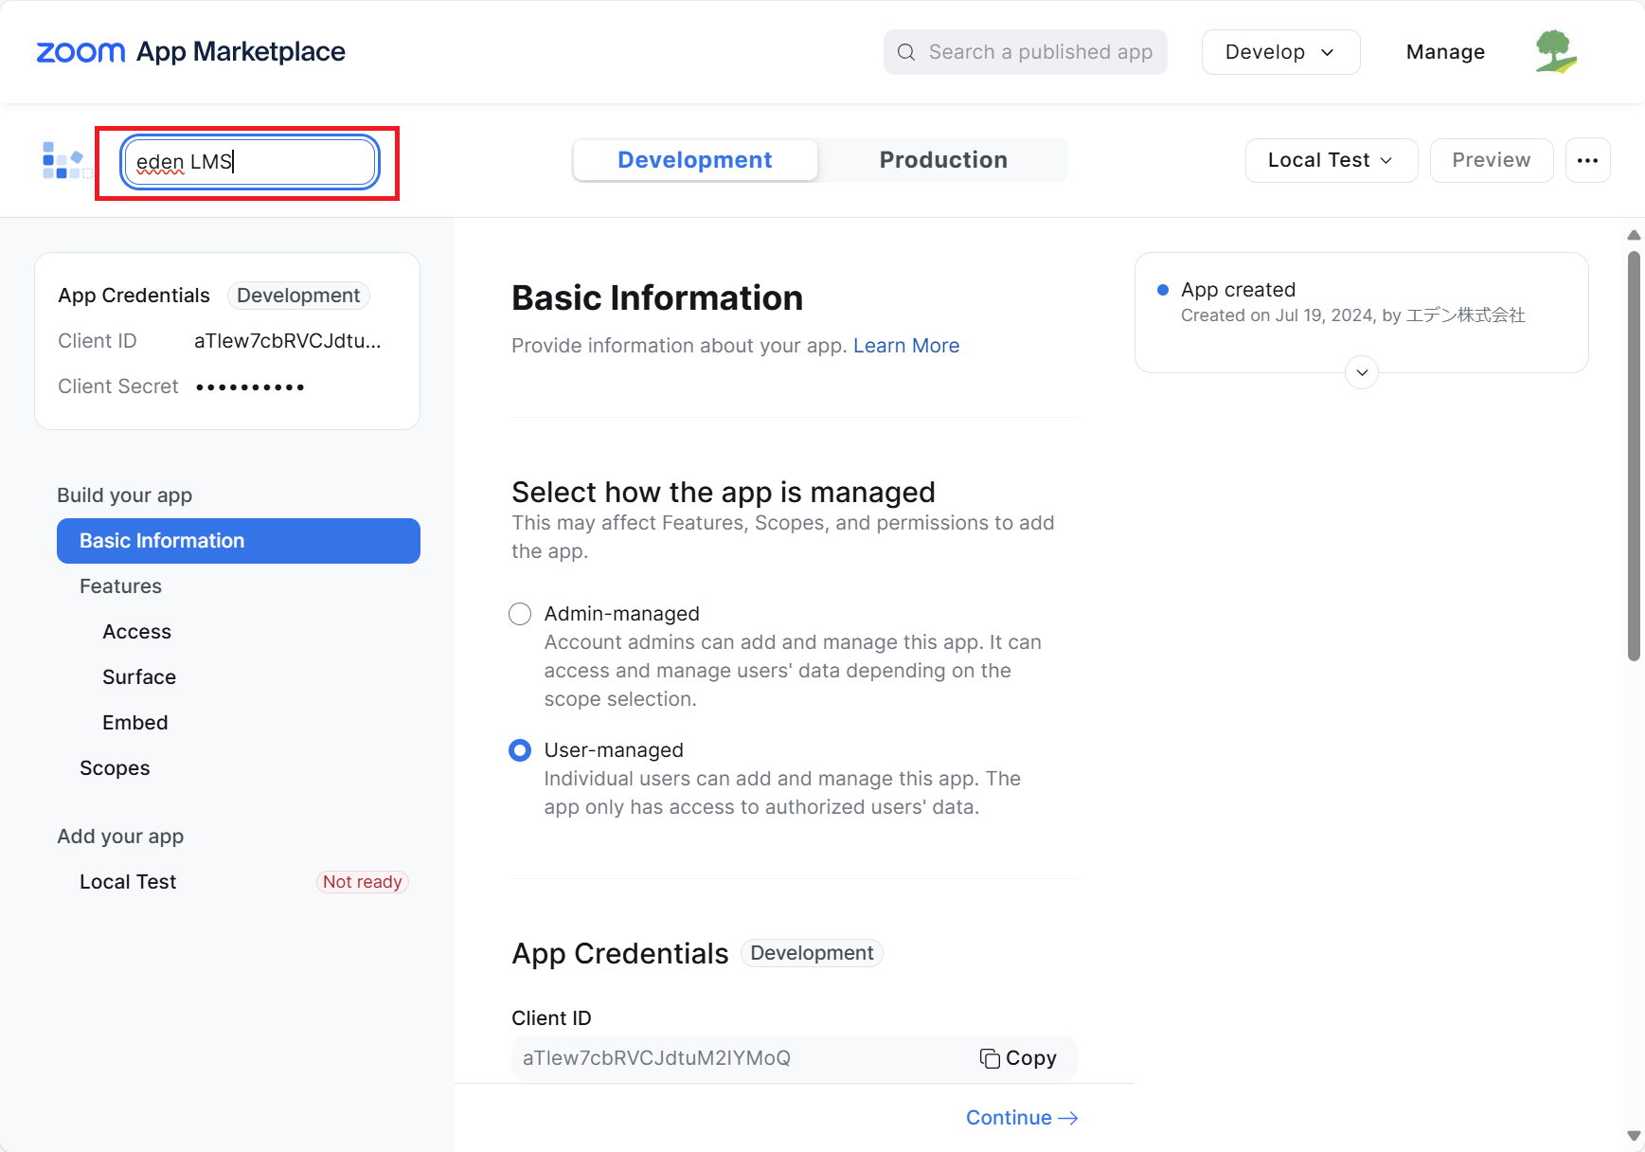Viewport: 1645px width, 1152px height.
Task: Open the Learn More link
Action: tap(906, 346)
